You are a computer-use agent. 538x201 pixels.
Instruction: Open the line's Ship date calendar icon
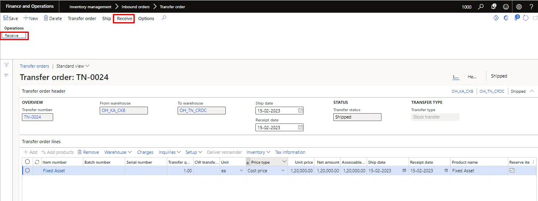404,171
